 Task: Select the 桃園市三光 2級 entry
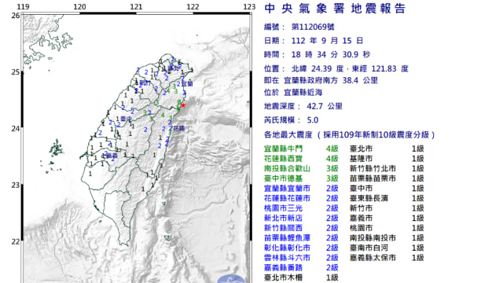(301, 208)
